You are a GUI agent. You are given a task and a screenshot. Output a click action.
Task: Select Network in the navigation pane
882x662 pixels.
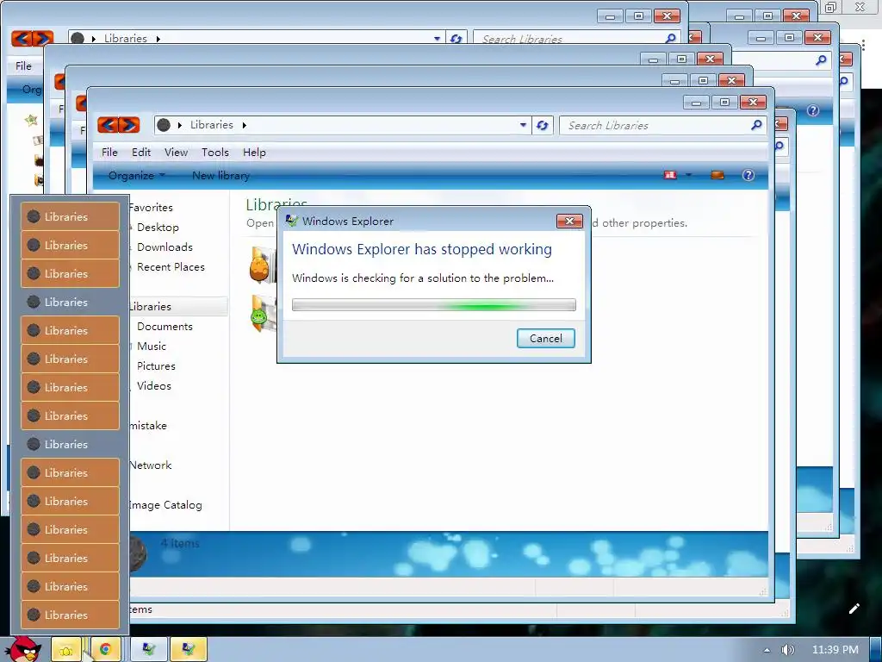[150, 465]
